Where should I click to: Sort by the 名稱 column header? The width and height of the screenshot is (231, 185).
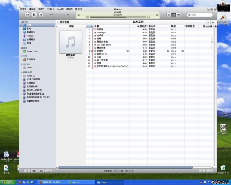click(x=112, y=26)
